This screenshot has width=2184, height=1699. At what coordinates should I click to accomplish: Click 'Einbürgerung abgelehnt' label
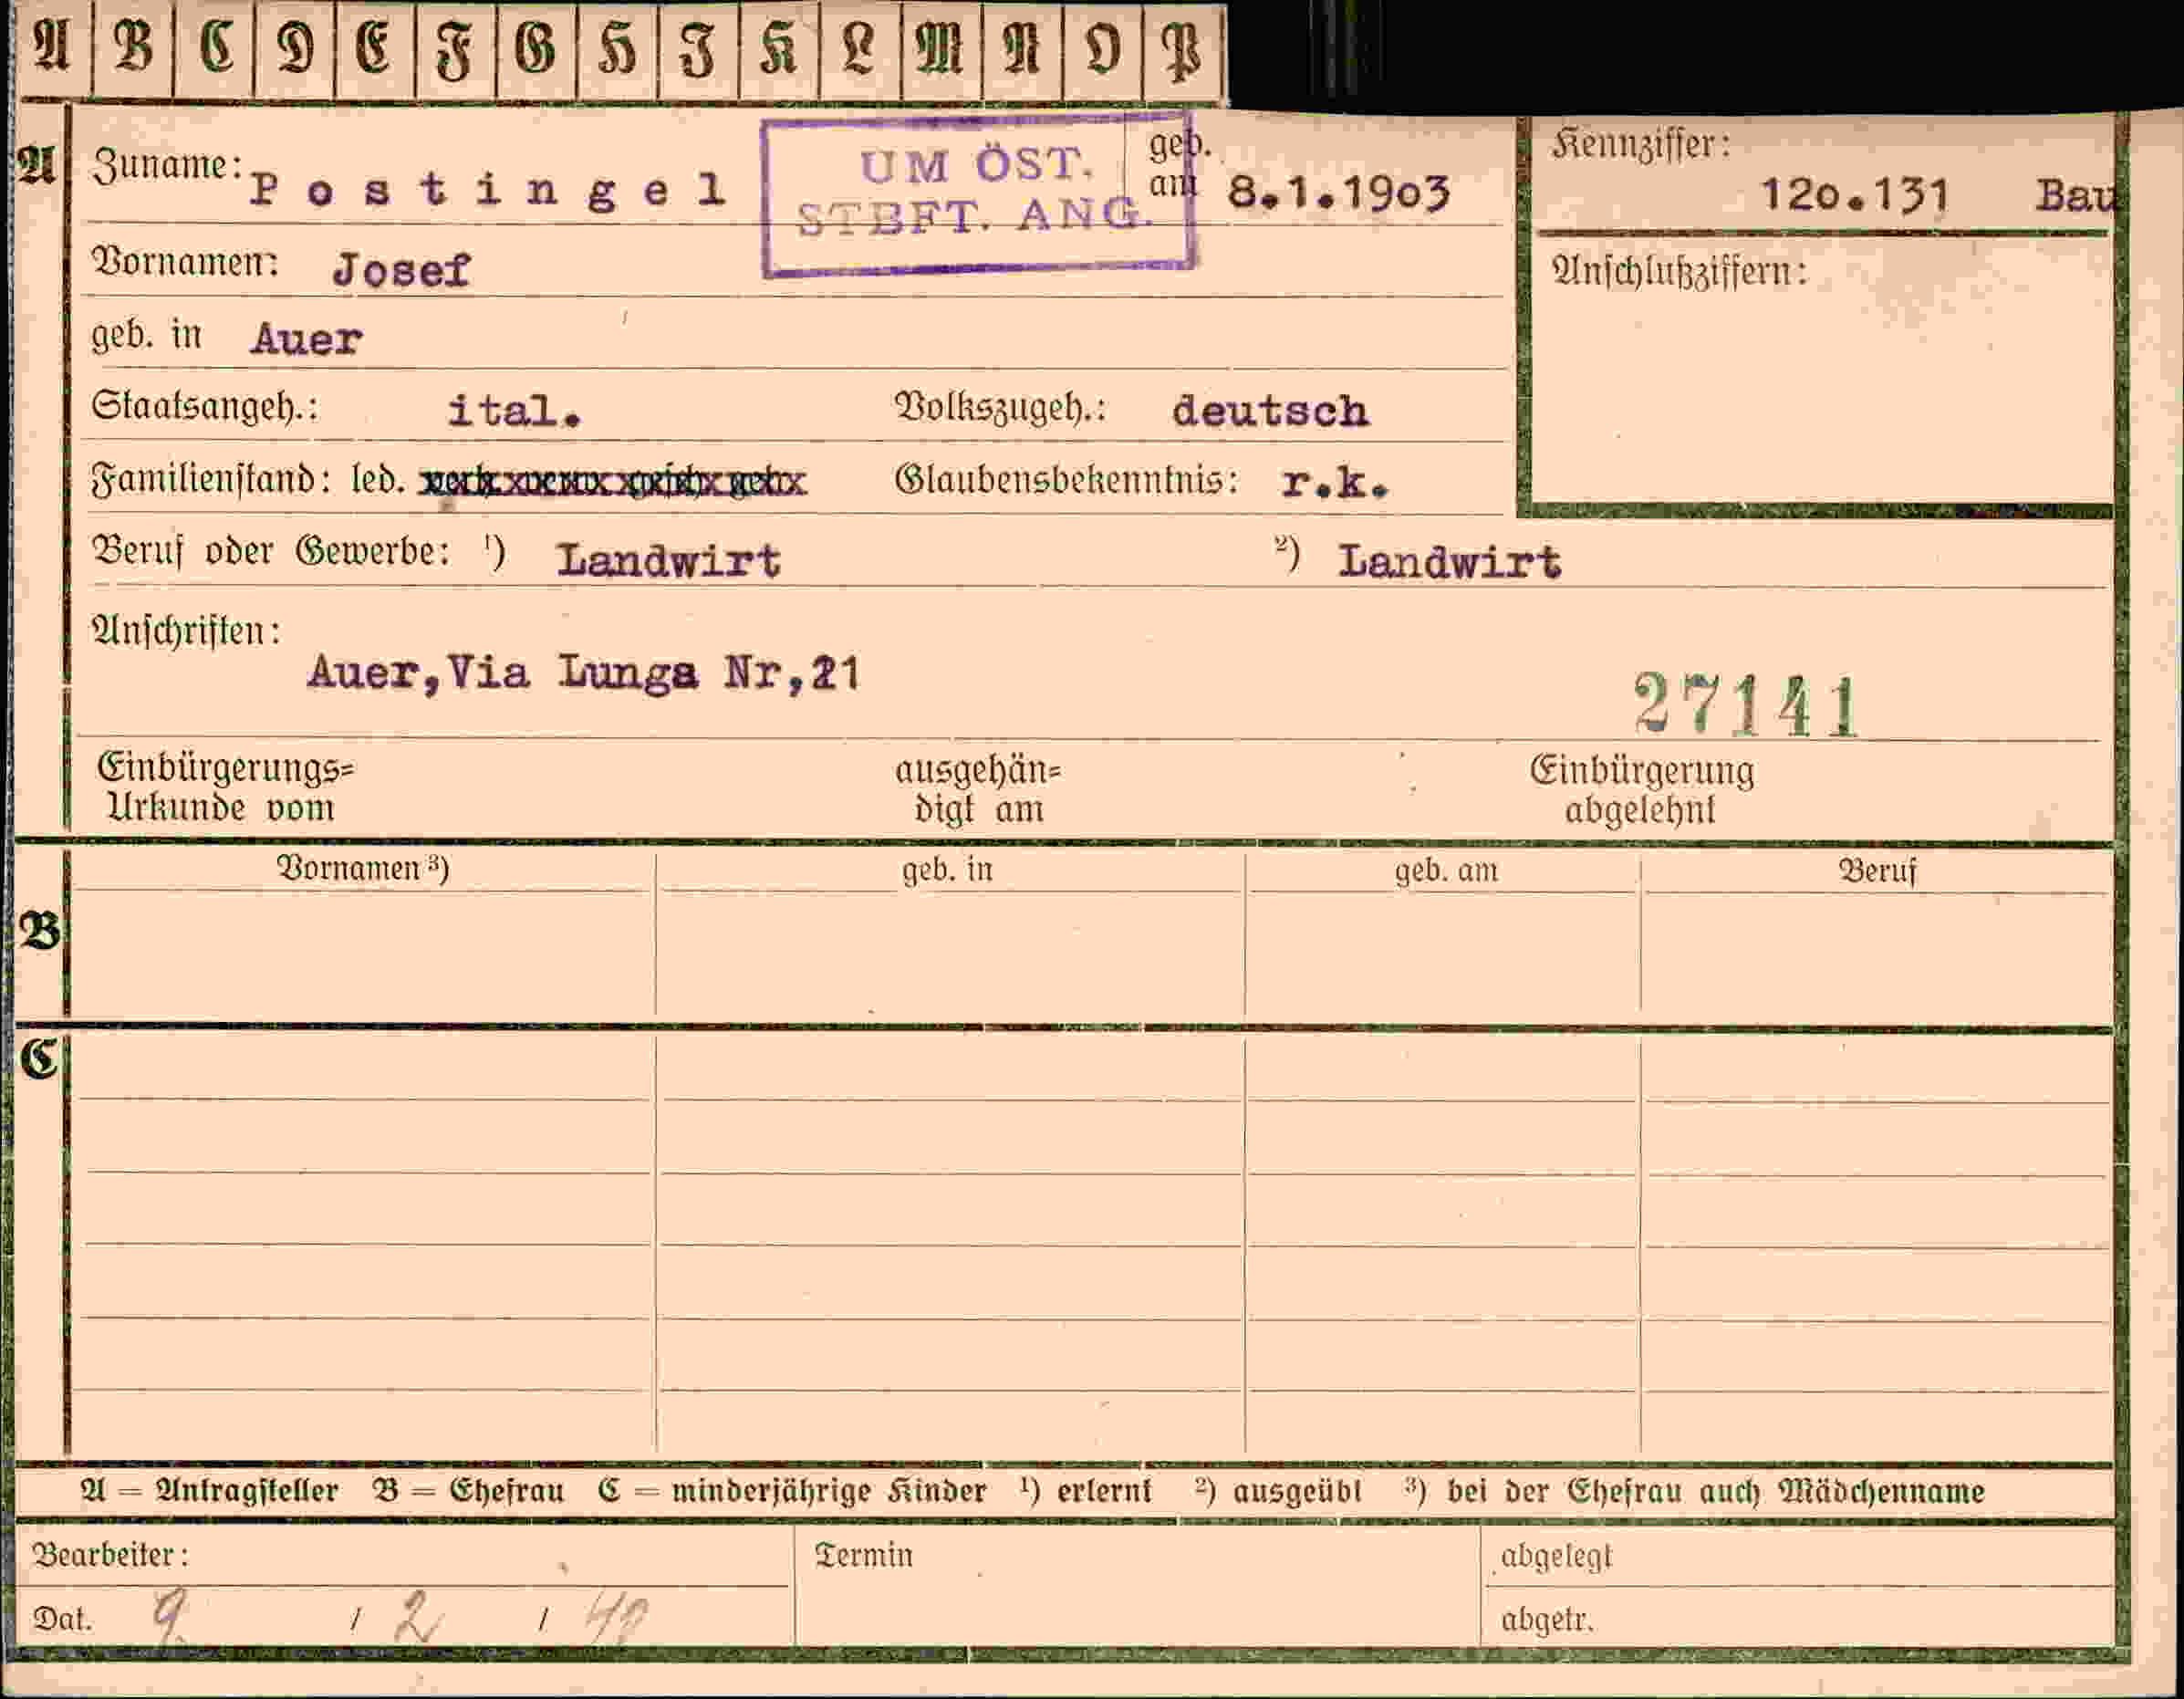point(1641,790)
